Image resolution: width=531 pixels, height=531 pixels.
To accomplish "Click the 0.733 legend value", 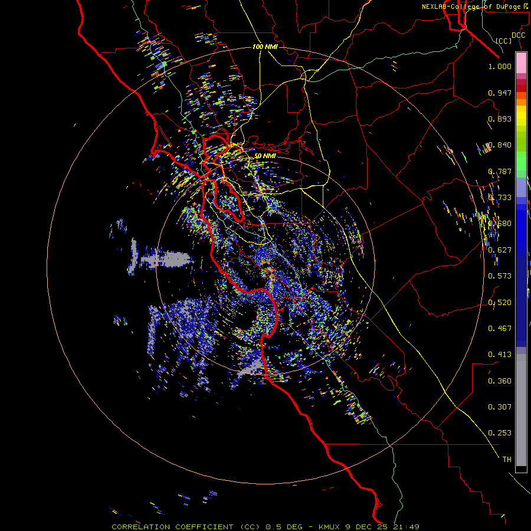I will point(500,198).
